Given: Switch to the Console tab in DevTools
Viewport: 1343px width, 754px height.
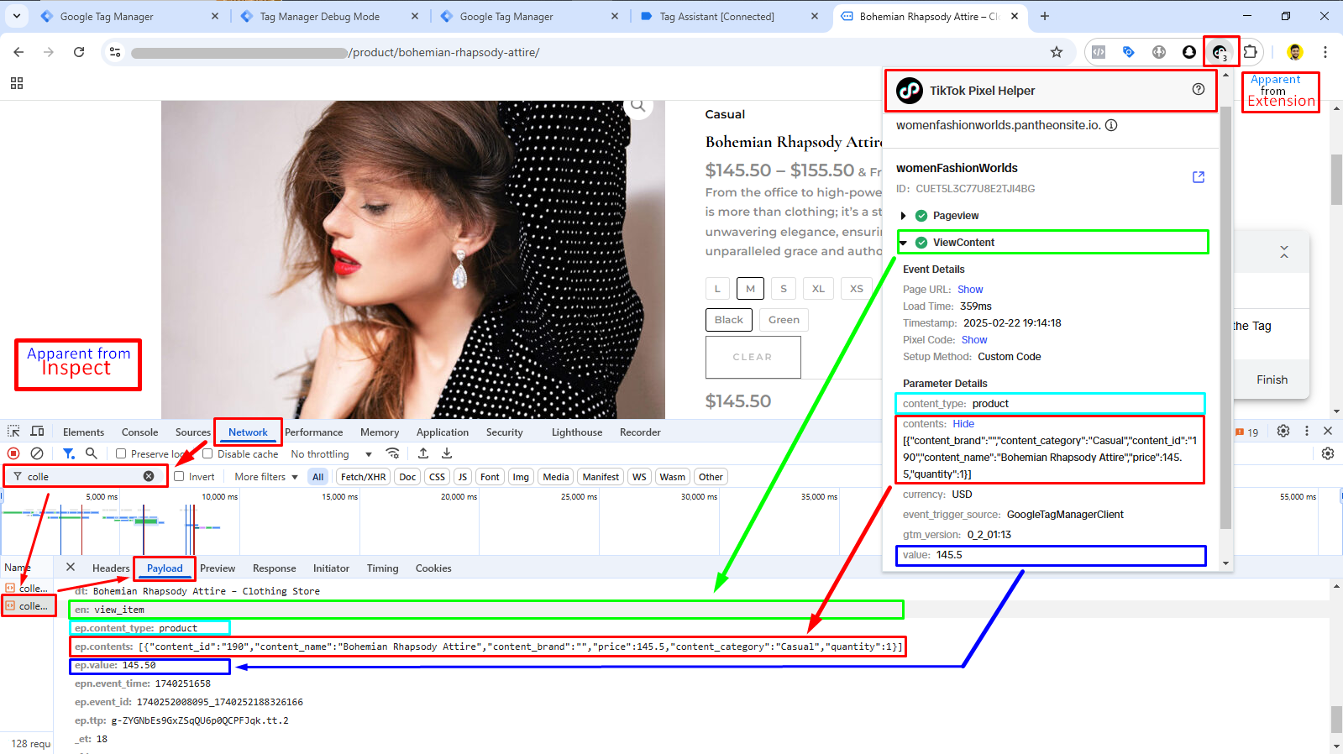Looking at the screenshot, I should (139, 432).
